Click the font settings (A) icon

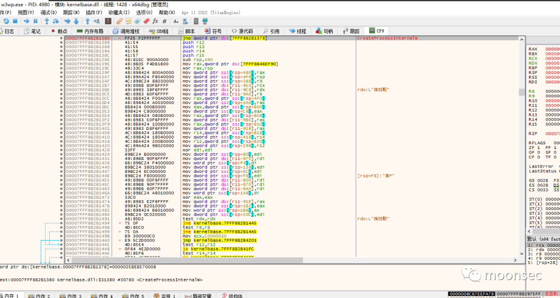pyautogui.click(x=176, y=21)
